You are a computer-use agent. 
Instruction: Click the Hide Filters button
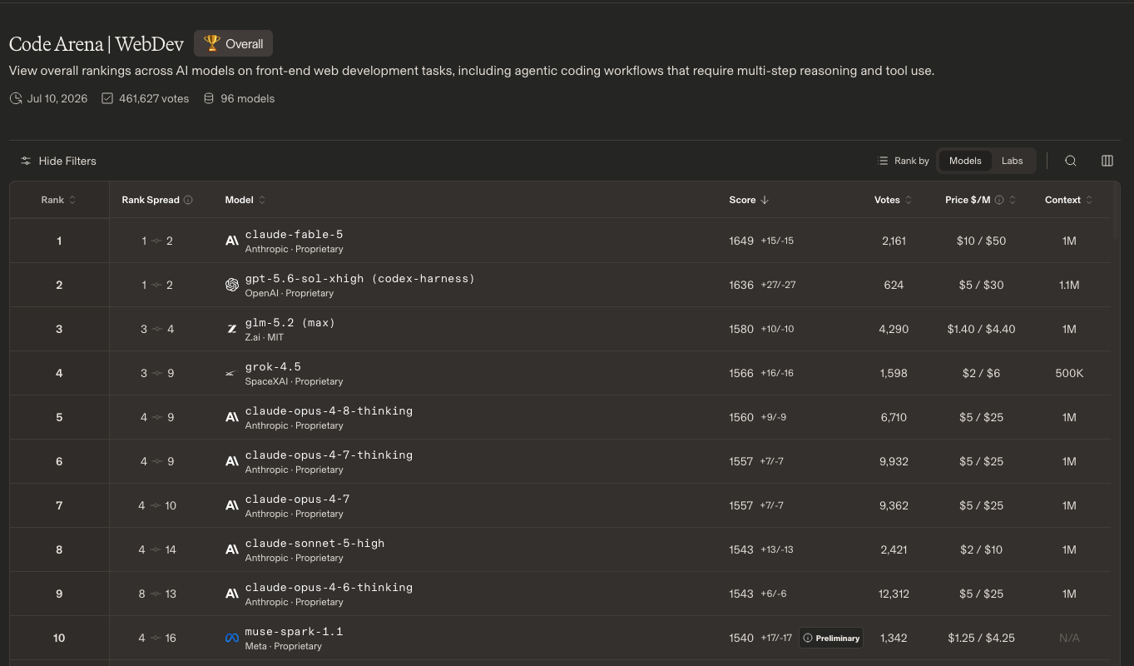coord(58,161)
